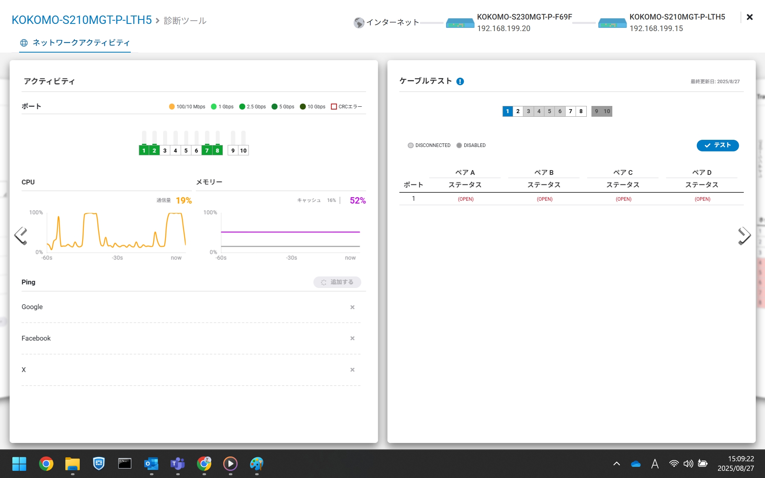765x478 pixels.
Task: Go to previous panel with left chevron
Action: pos(21,236)
